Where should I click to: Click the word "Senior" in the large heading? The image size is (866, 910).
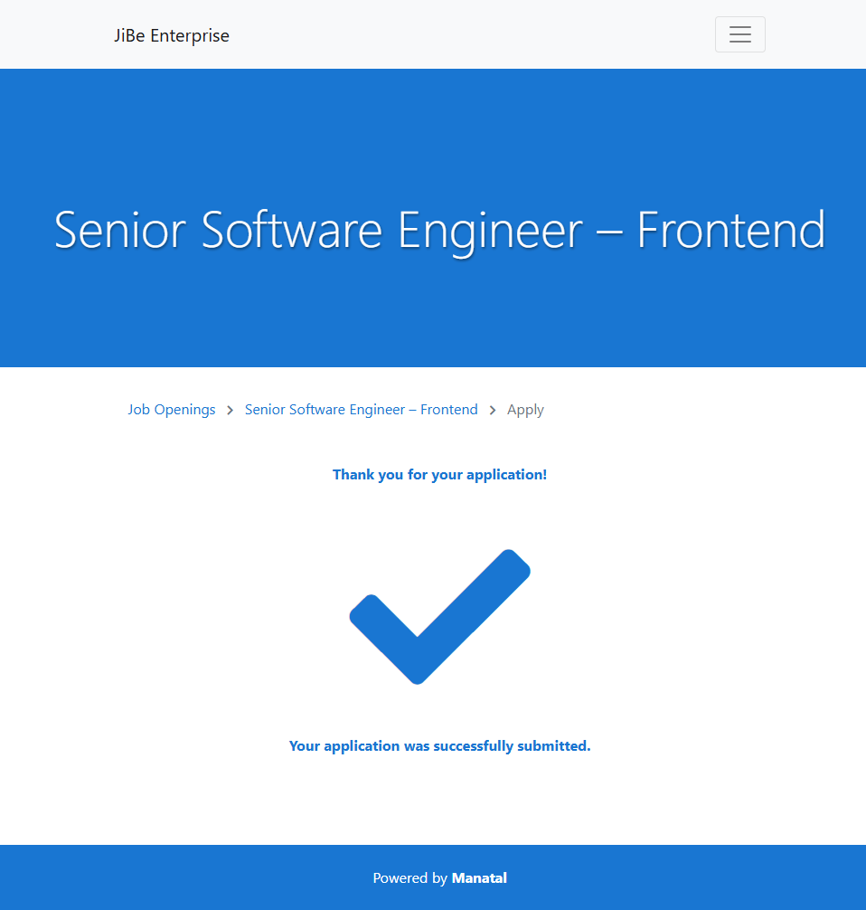pos(118,230)
